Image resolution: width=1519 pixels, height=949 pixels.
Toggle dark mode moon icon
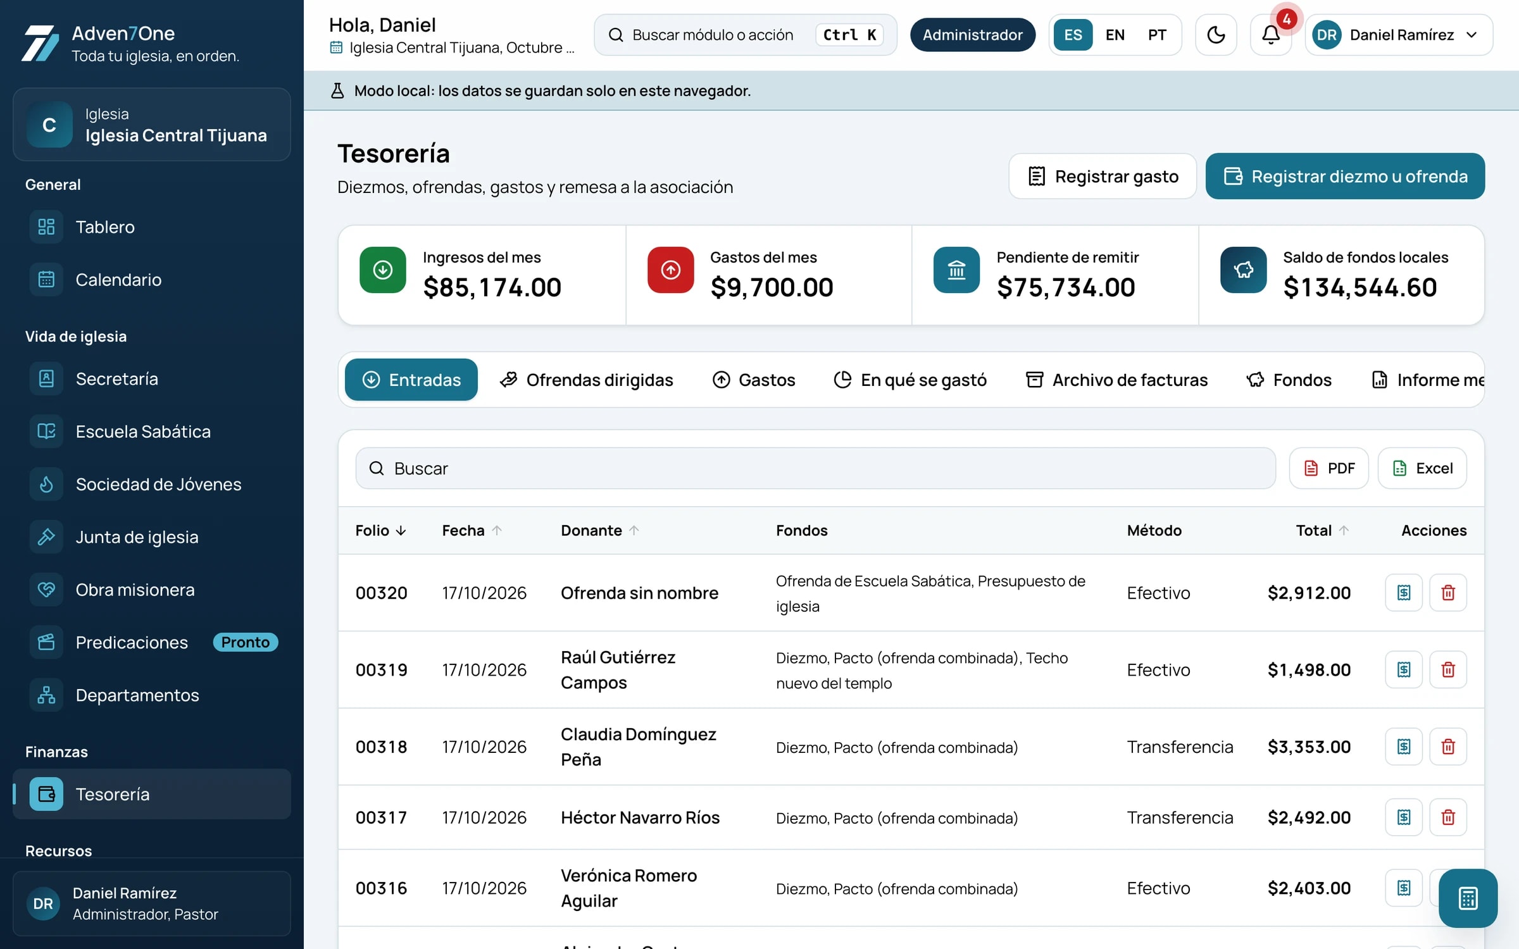pyautogui.click(x=1216, y=35)
